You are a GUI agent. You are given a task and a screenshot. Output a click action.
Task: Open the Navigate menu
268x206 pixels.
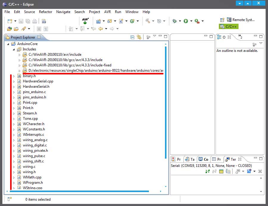point(63,12)
